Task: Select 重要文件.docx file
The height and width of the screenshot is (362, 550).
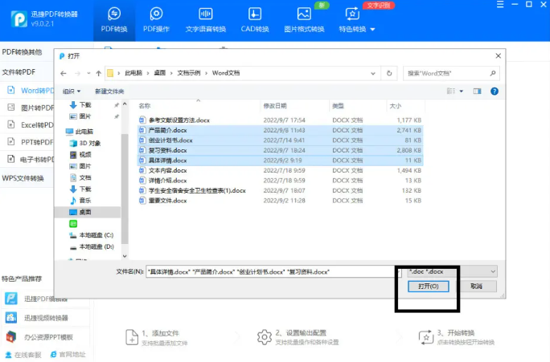Action: coord(280,201)
